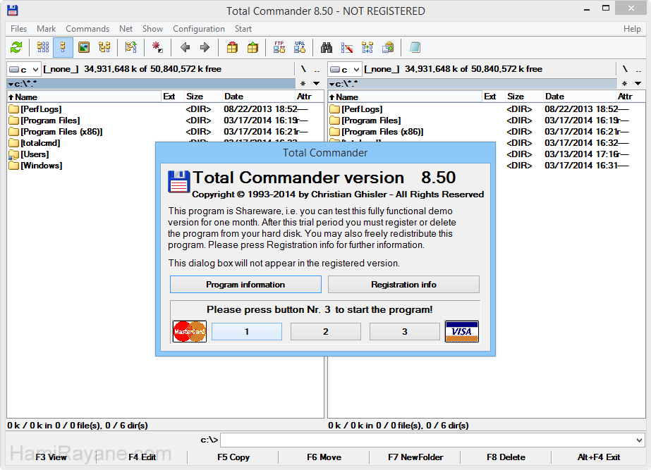
Task: Click dialog button number 1
Action: point(247,331)
